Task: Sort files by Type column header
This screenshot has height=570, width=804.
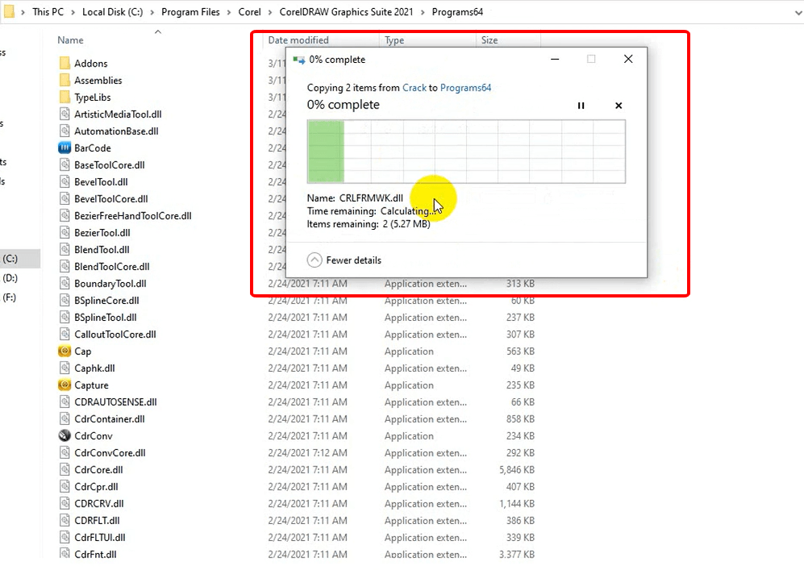Action: pos(394,40)
